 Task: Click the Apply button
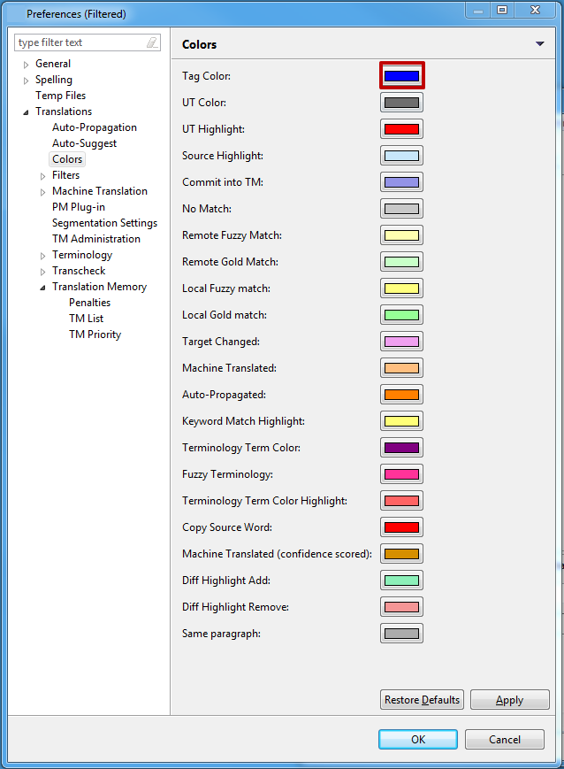[509, 700]
